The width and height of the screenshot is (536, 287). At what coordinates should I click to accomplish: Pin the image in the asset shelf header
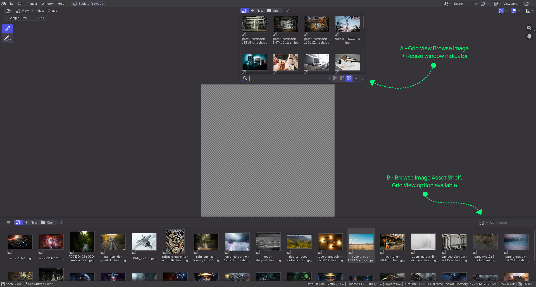61,222
